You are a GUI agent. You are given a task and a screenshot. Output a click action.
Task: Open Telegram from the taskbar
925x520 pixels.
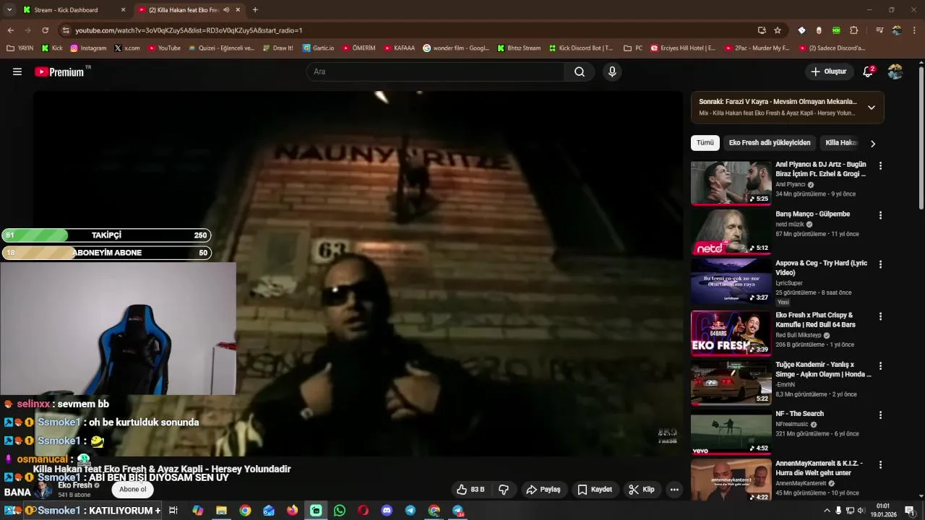tap(410, 511)
